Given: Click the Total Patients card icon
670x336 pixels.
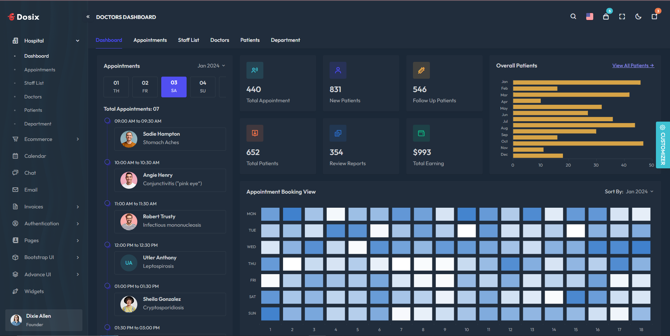Looking at the screenshot, I should [255, 133].
